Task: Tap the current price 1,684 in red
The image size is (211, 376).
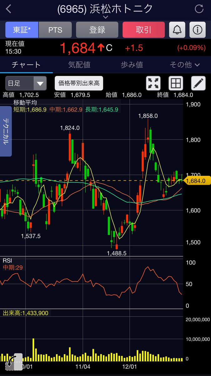Action: pyautogui.click(x=77, y=48)
